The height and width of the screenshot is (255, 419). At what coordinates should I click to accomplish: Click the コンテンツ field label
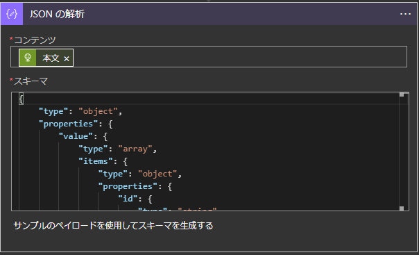click(35, 40)
